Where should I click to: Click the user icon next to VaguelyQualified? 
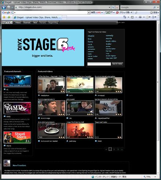pyautogui.click(x=96, y=118)
